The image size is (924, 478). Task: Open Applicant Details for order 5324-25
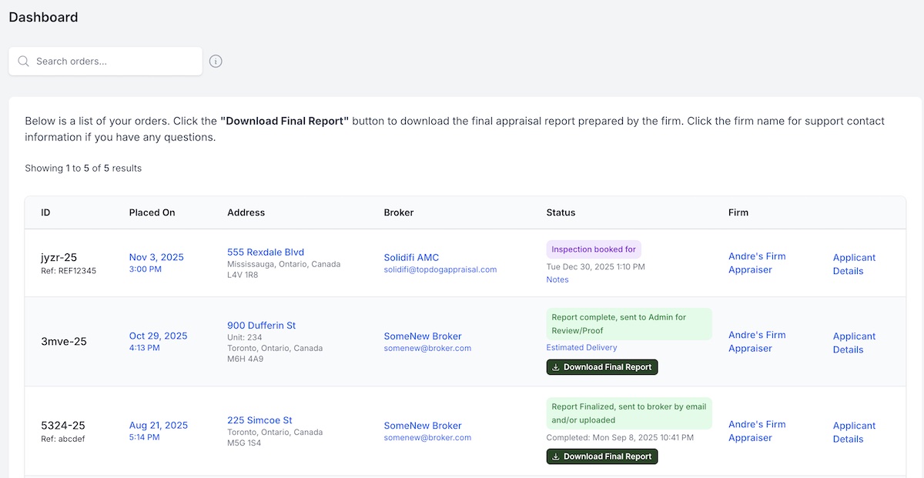(853, 432)
